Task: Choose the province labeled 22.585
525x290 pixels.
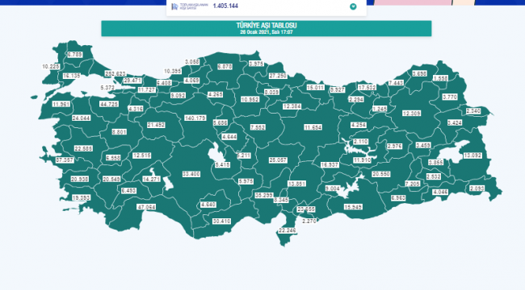Action: point(83,148)
